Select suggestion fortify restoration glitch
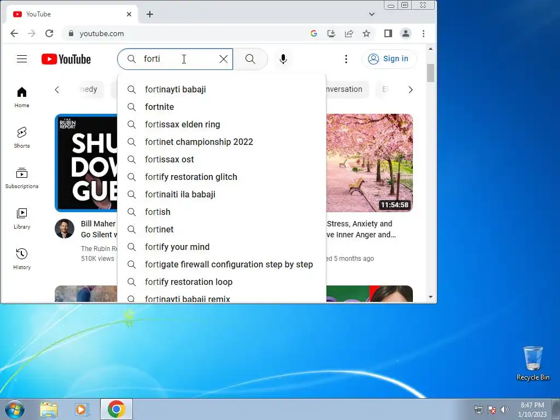This screenshot has height=420, width=560. (x=221, y=177)
